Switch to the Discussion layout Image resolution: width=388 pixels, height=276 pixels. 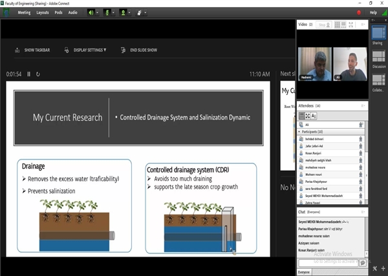click(x=378, y=57)
